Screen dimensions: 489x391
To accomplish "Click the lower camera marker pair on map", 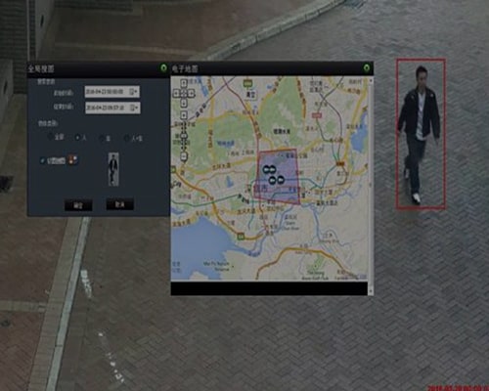I will coord(277,180).
